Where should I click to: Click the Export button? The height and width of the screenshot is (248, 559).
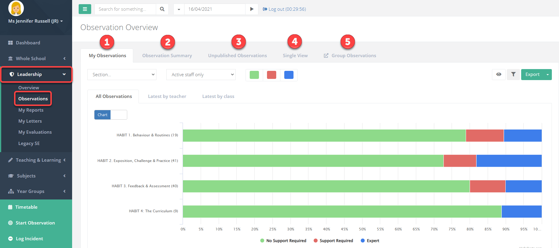pos(532,75)
